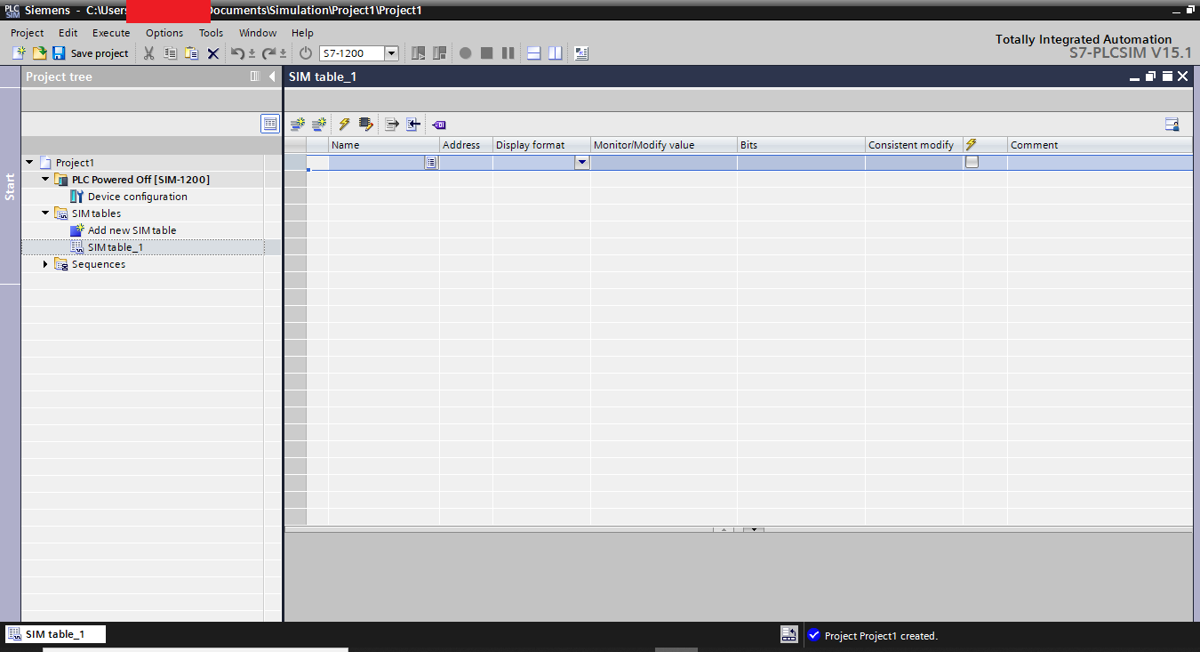The width and height of the screenshot is (1200, 652).
Task: Select PLC Powered Off [SIM-1200] item
Action: tap(140, 180)
